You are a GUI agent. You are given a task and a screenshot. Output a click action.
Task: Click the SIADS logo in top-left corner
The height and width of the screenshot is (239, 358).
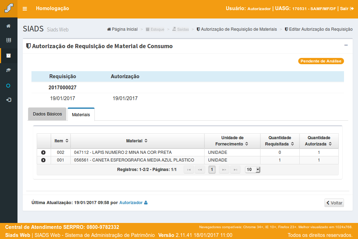[x=9, y=9]
